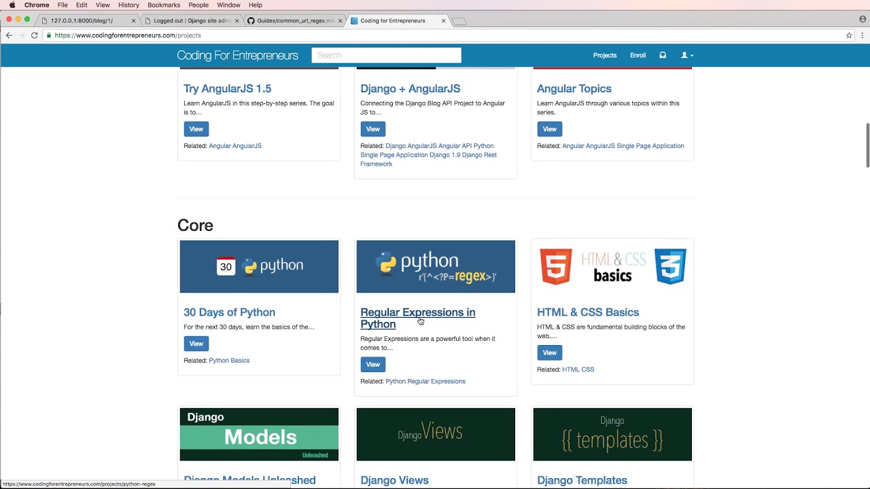Viewport: 870px width, 489px height.
Task: Close the Logged out Django site admin tab
Action: click(237, 21)
